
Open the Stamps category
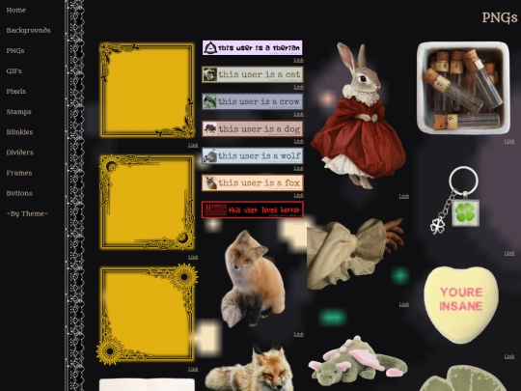tap(18, 112)
